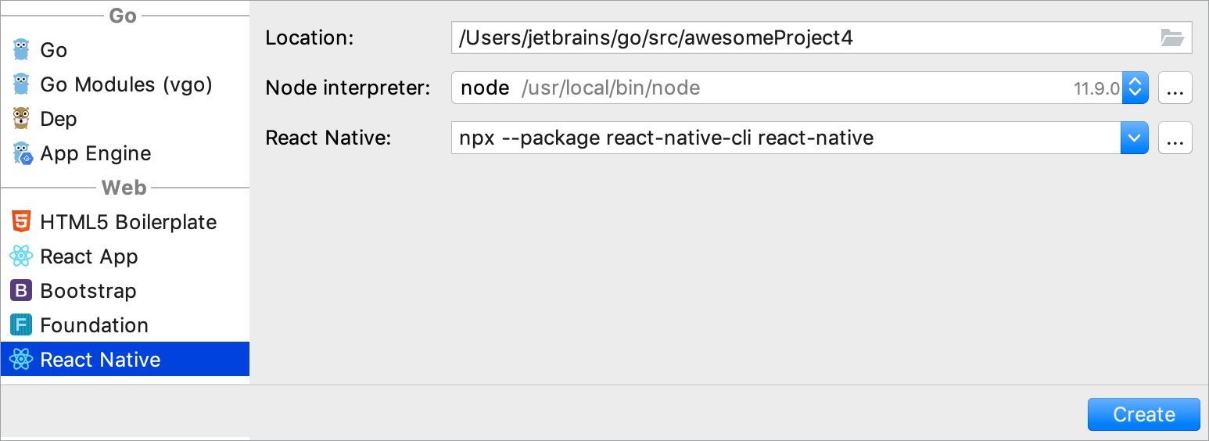Click the React App atom icon
The image size is (1209, 441).
pyautogui.click(x=21, y=256)
